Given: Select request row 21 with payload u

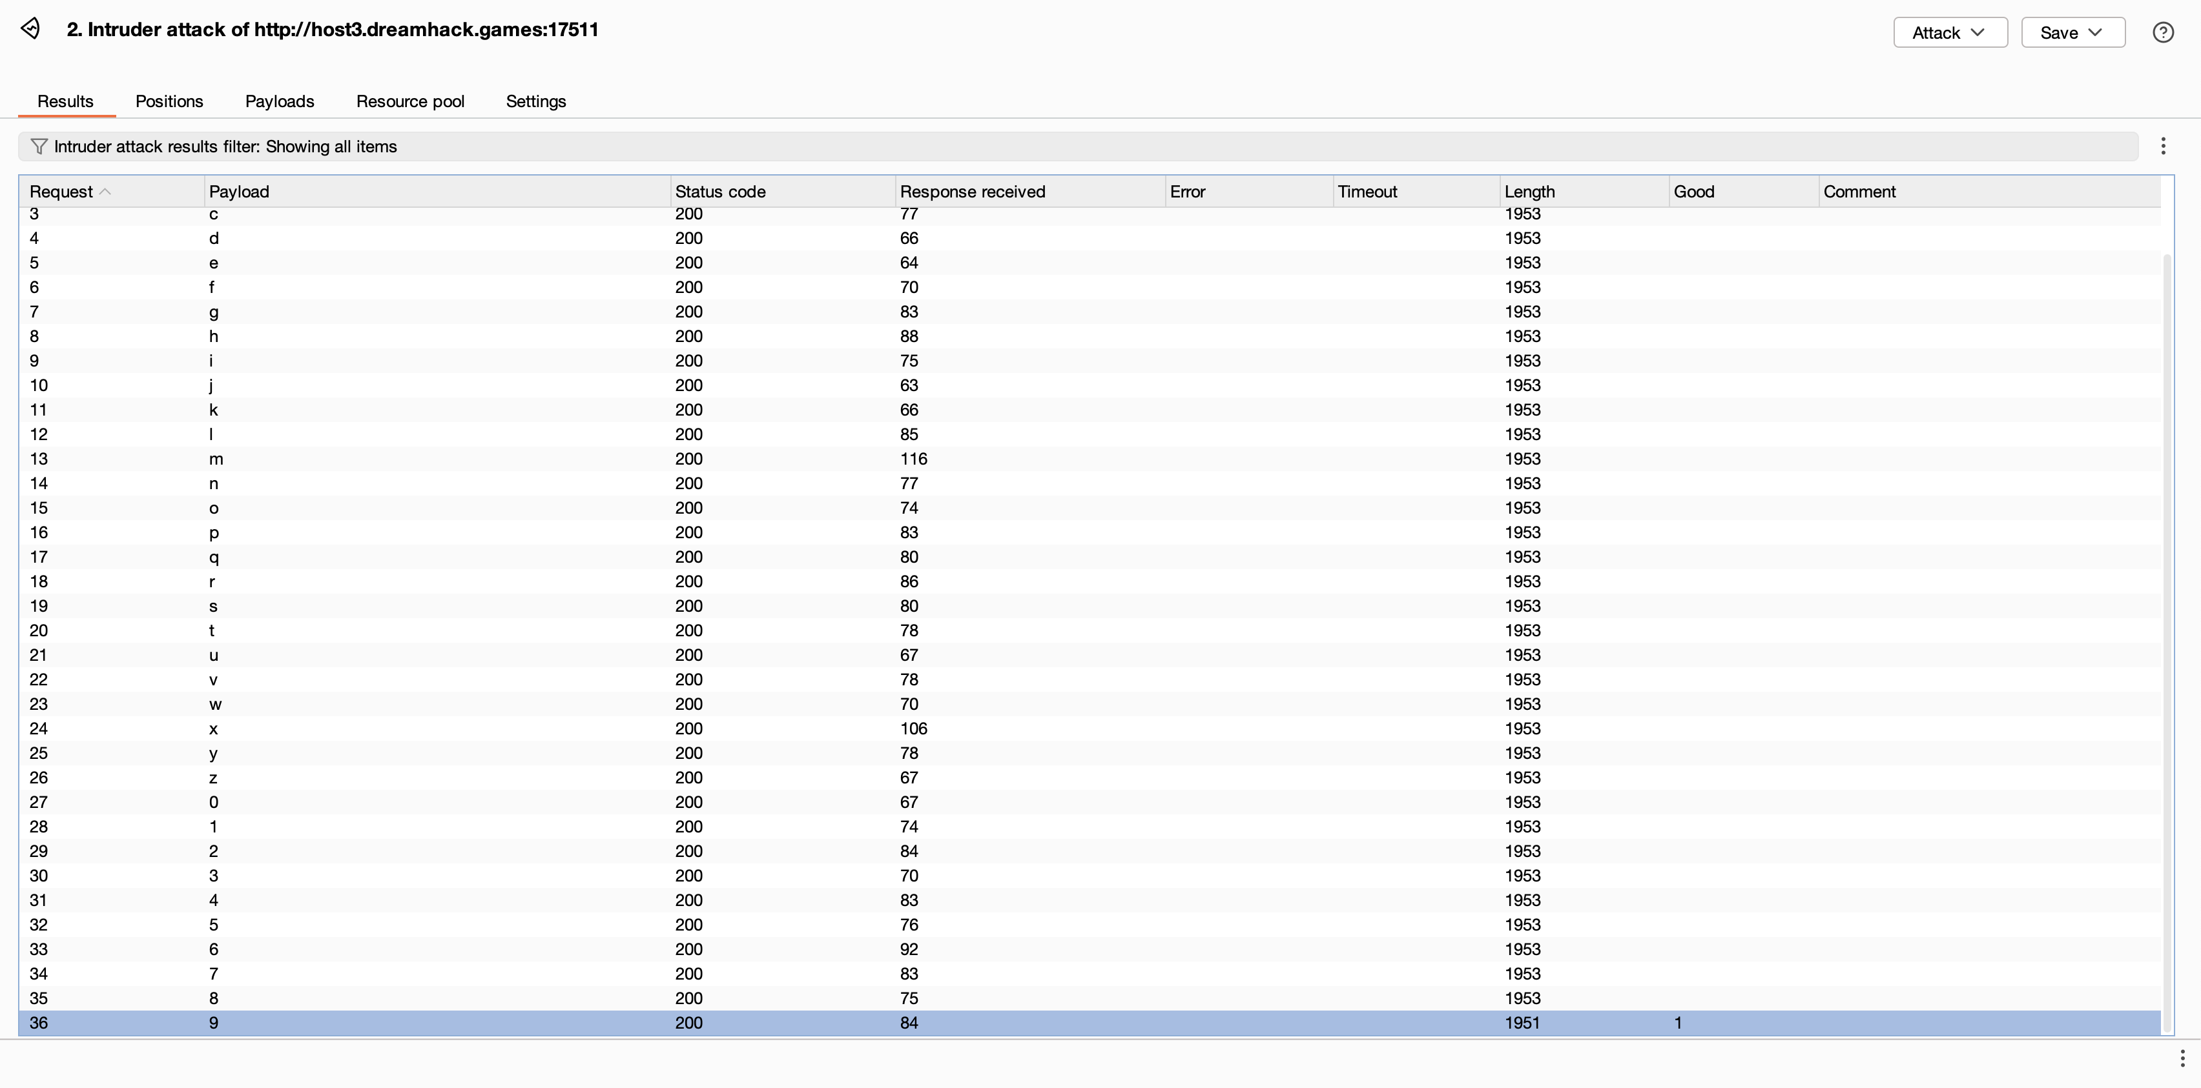Looking at the screenshot, I should 1090,655.
